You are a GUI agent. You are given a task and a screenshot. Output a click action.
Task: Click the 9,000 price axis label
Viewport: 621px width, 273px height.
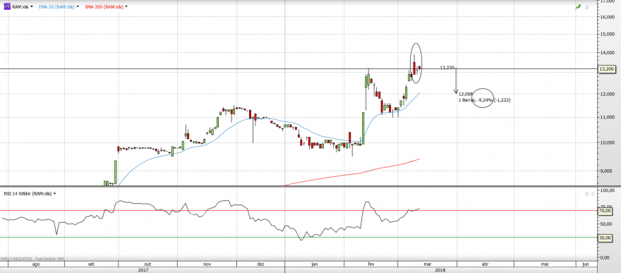[605, 171]
